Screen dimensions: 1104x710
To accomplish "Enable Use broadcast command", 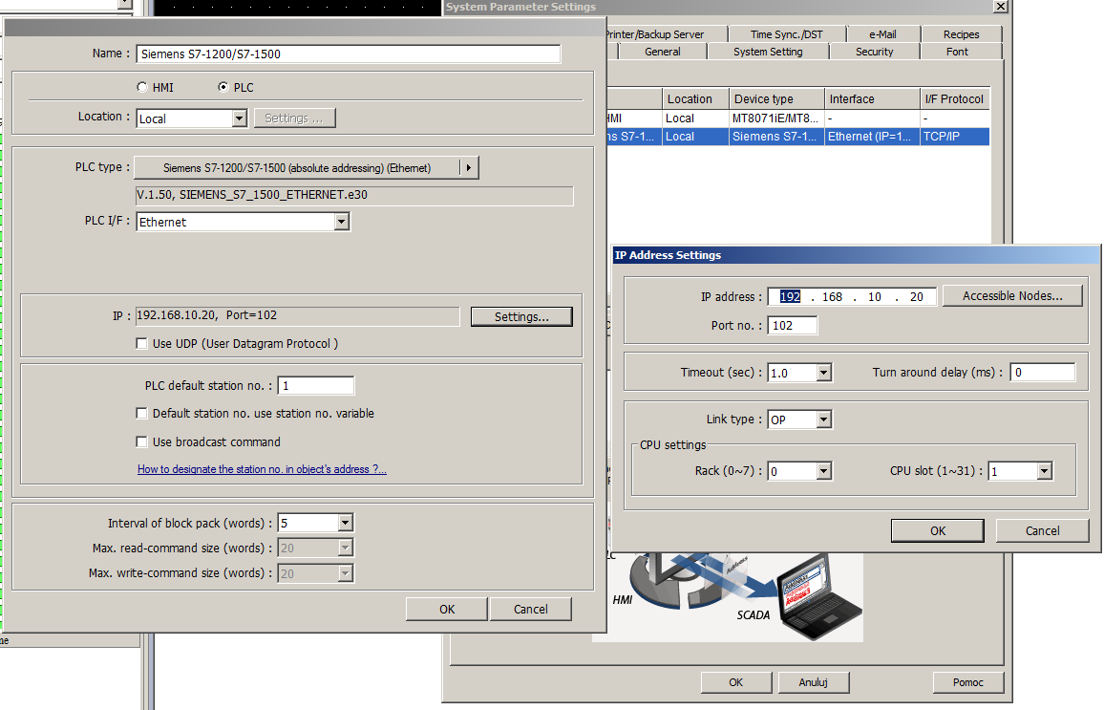I will [x=141, y=440].
